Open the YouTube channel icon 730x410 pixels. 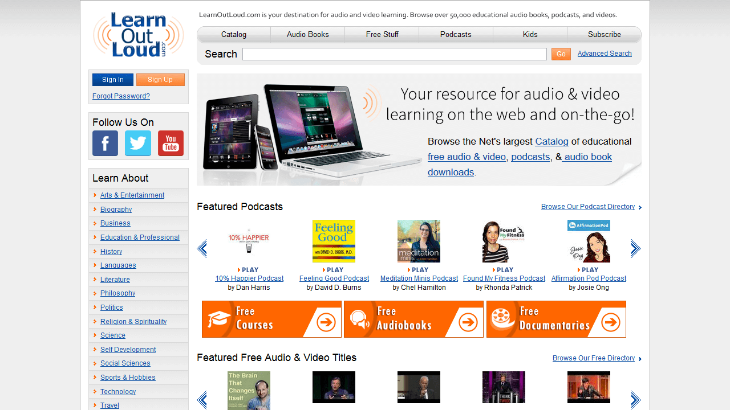click(171, 143)
